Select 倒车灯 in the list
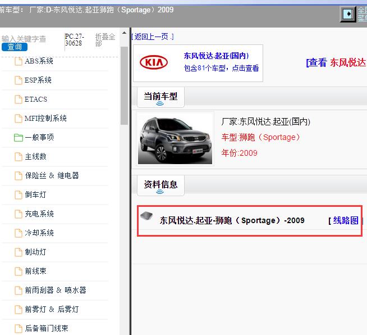This screenshot has height=335, width=367. pos(35,195)
